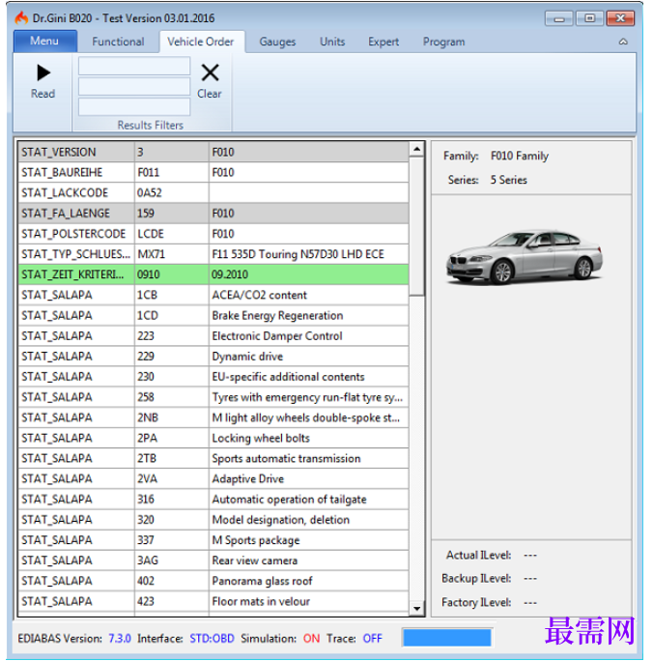653x661 pixels.
Task: Click the Clear X icon
Action: click(x=210, y=72)
